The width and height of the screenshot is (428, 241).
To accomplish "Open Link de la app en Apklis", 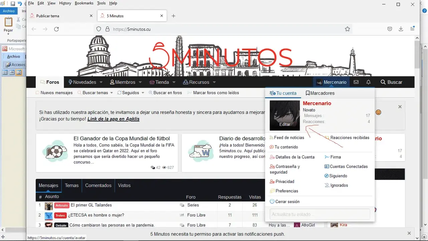I will [x=114, y=119].
